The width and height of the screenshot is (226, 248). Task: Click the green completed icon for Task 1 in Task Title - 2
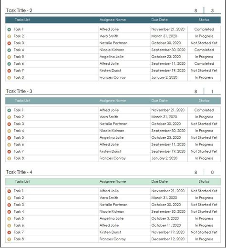9,30
